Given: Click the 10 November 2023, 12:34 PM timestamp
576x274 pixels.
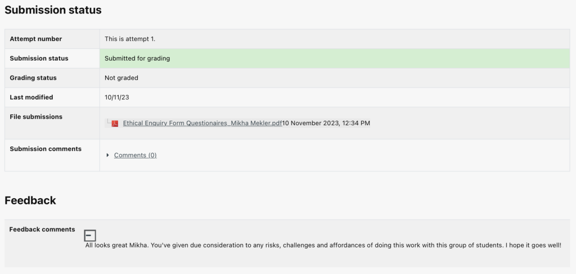Looking at the screenshot, I should click(x=326, y=123).
